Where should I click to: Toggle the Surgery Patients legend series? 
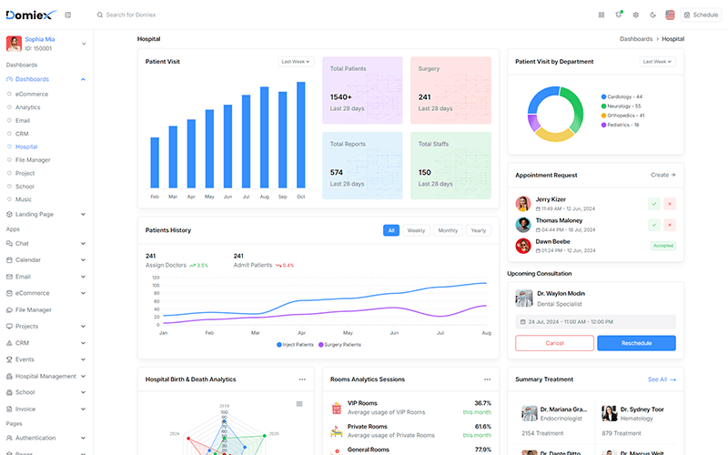coord(339,345)
